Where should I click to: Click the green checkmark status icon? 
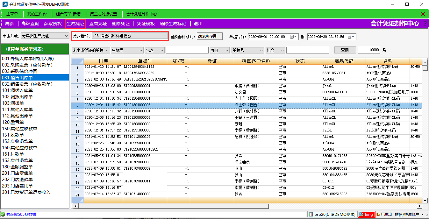point(3,215)
